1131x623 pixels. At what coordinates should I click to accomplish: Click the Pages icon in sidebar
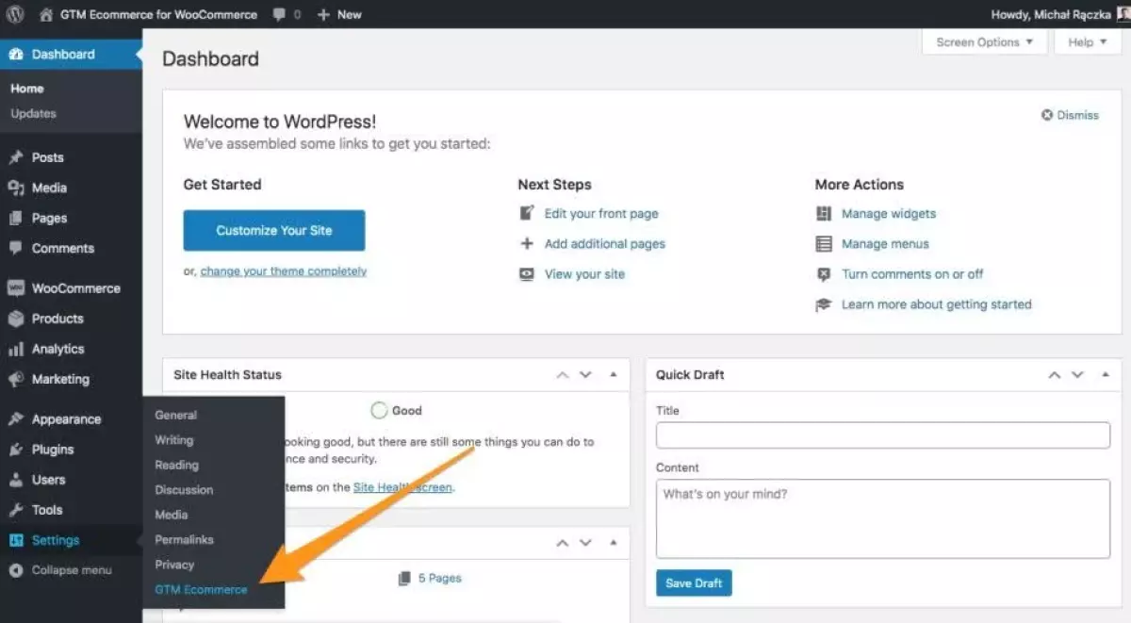(x=16, y=218)
